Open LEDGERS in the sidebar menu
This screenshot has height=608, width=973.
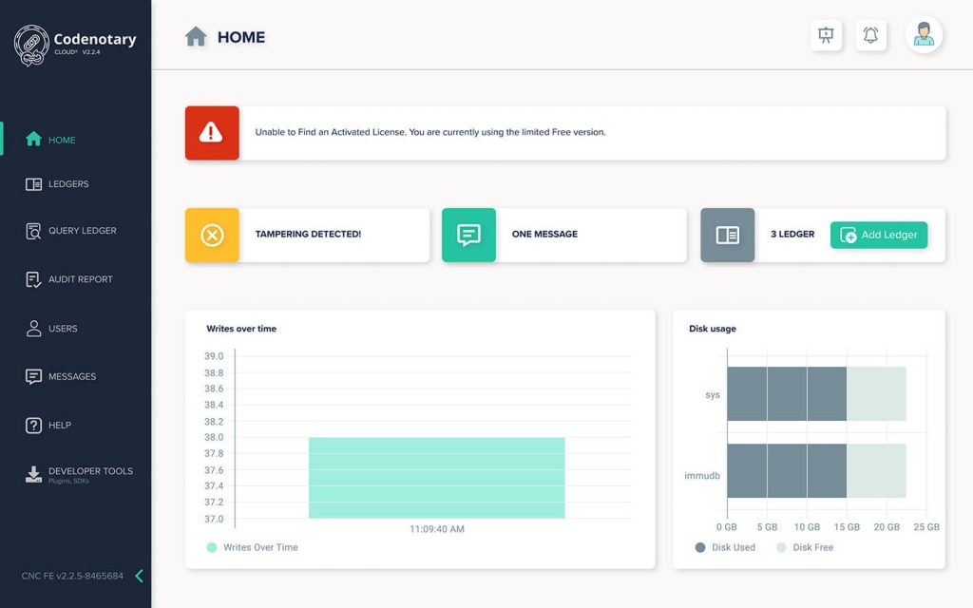tap(68, 184)
